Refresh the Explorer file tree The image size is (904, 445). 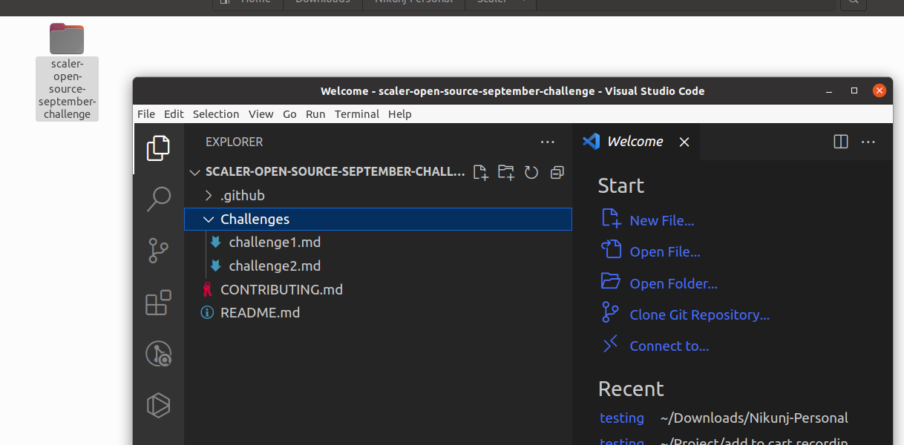[531, 172]
